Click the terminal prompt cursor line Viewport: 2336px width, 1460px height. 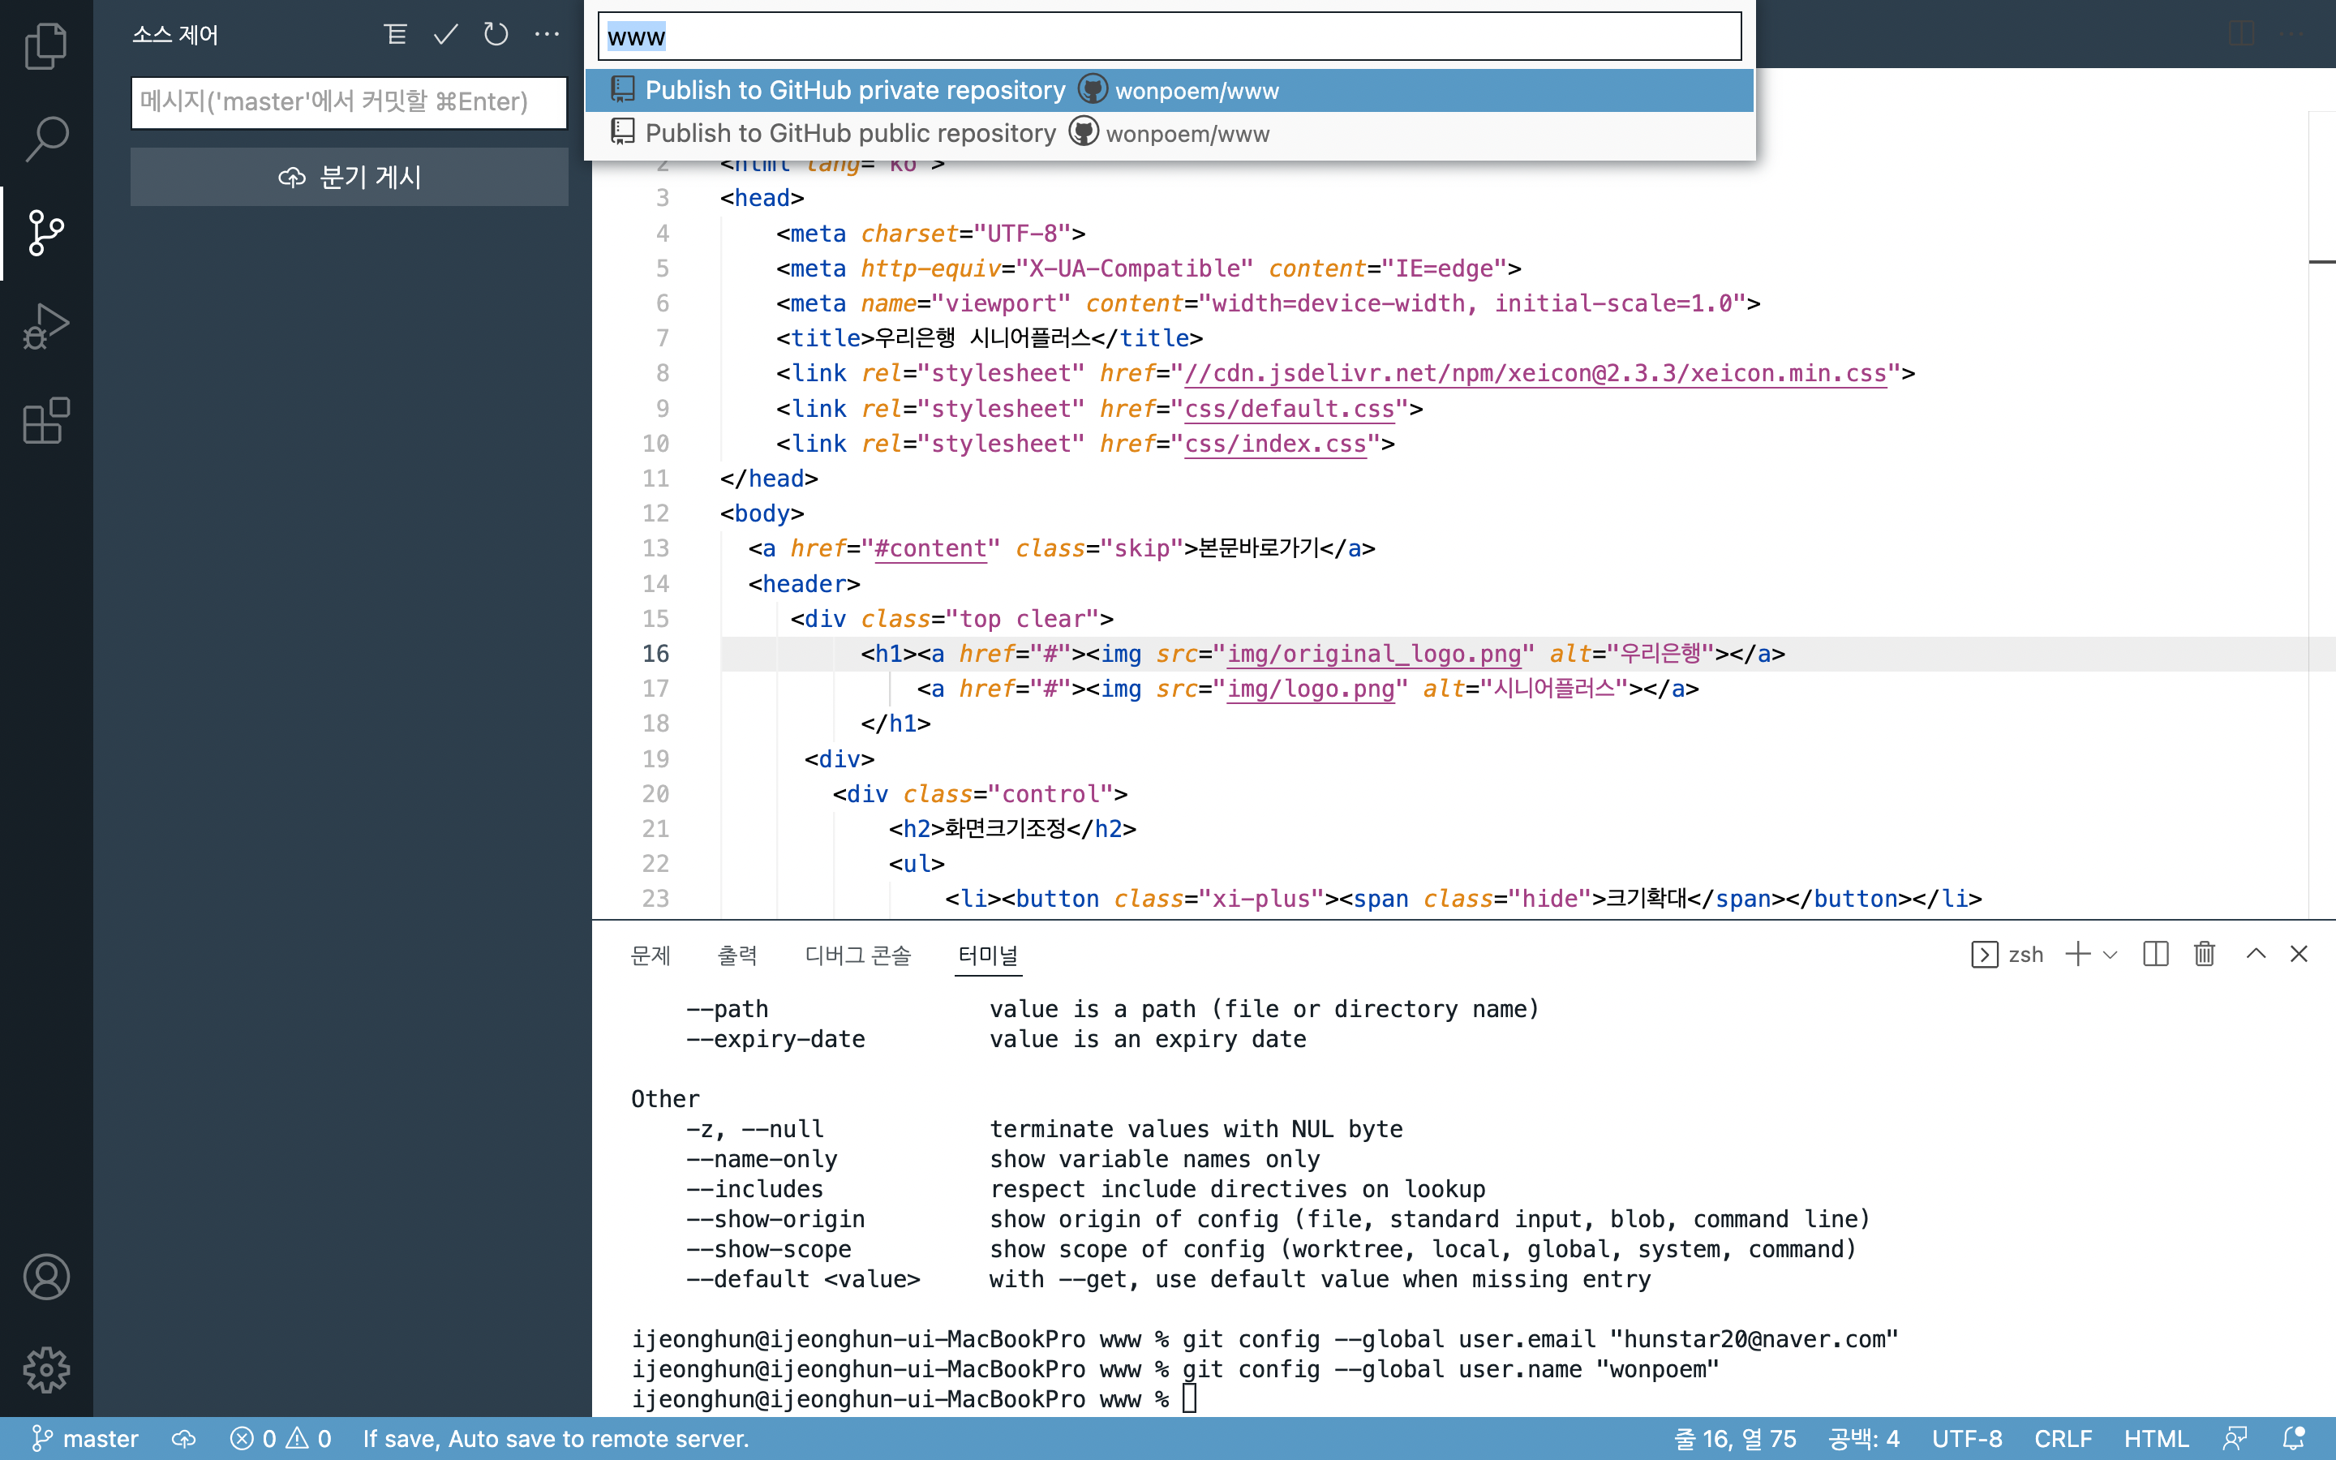914,1399
